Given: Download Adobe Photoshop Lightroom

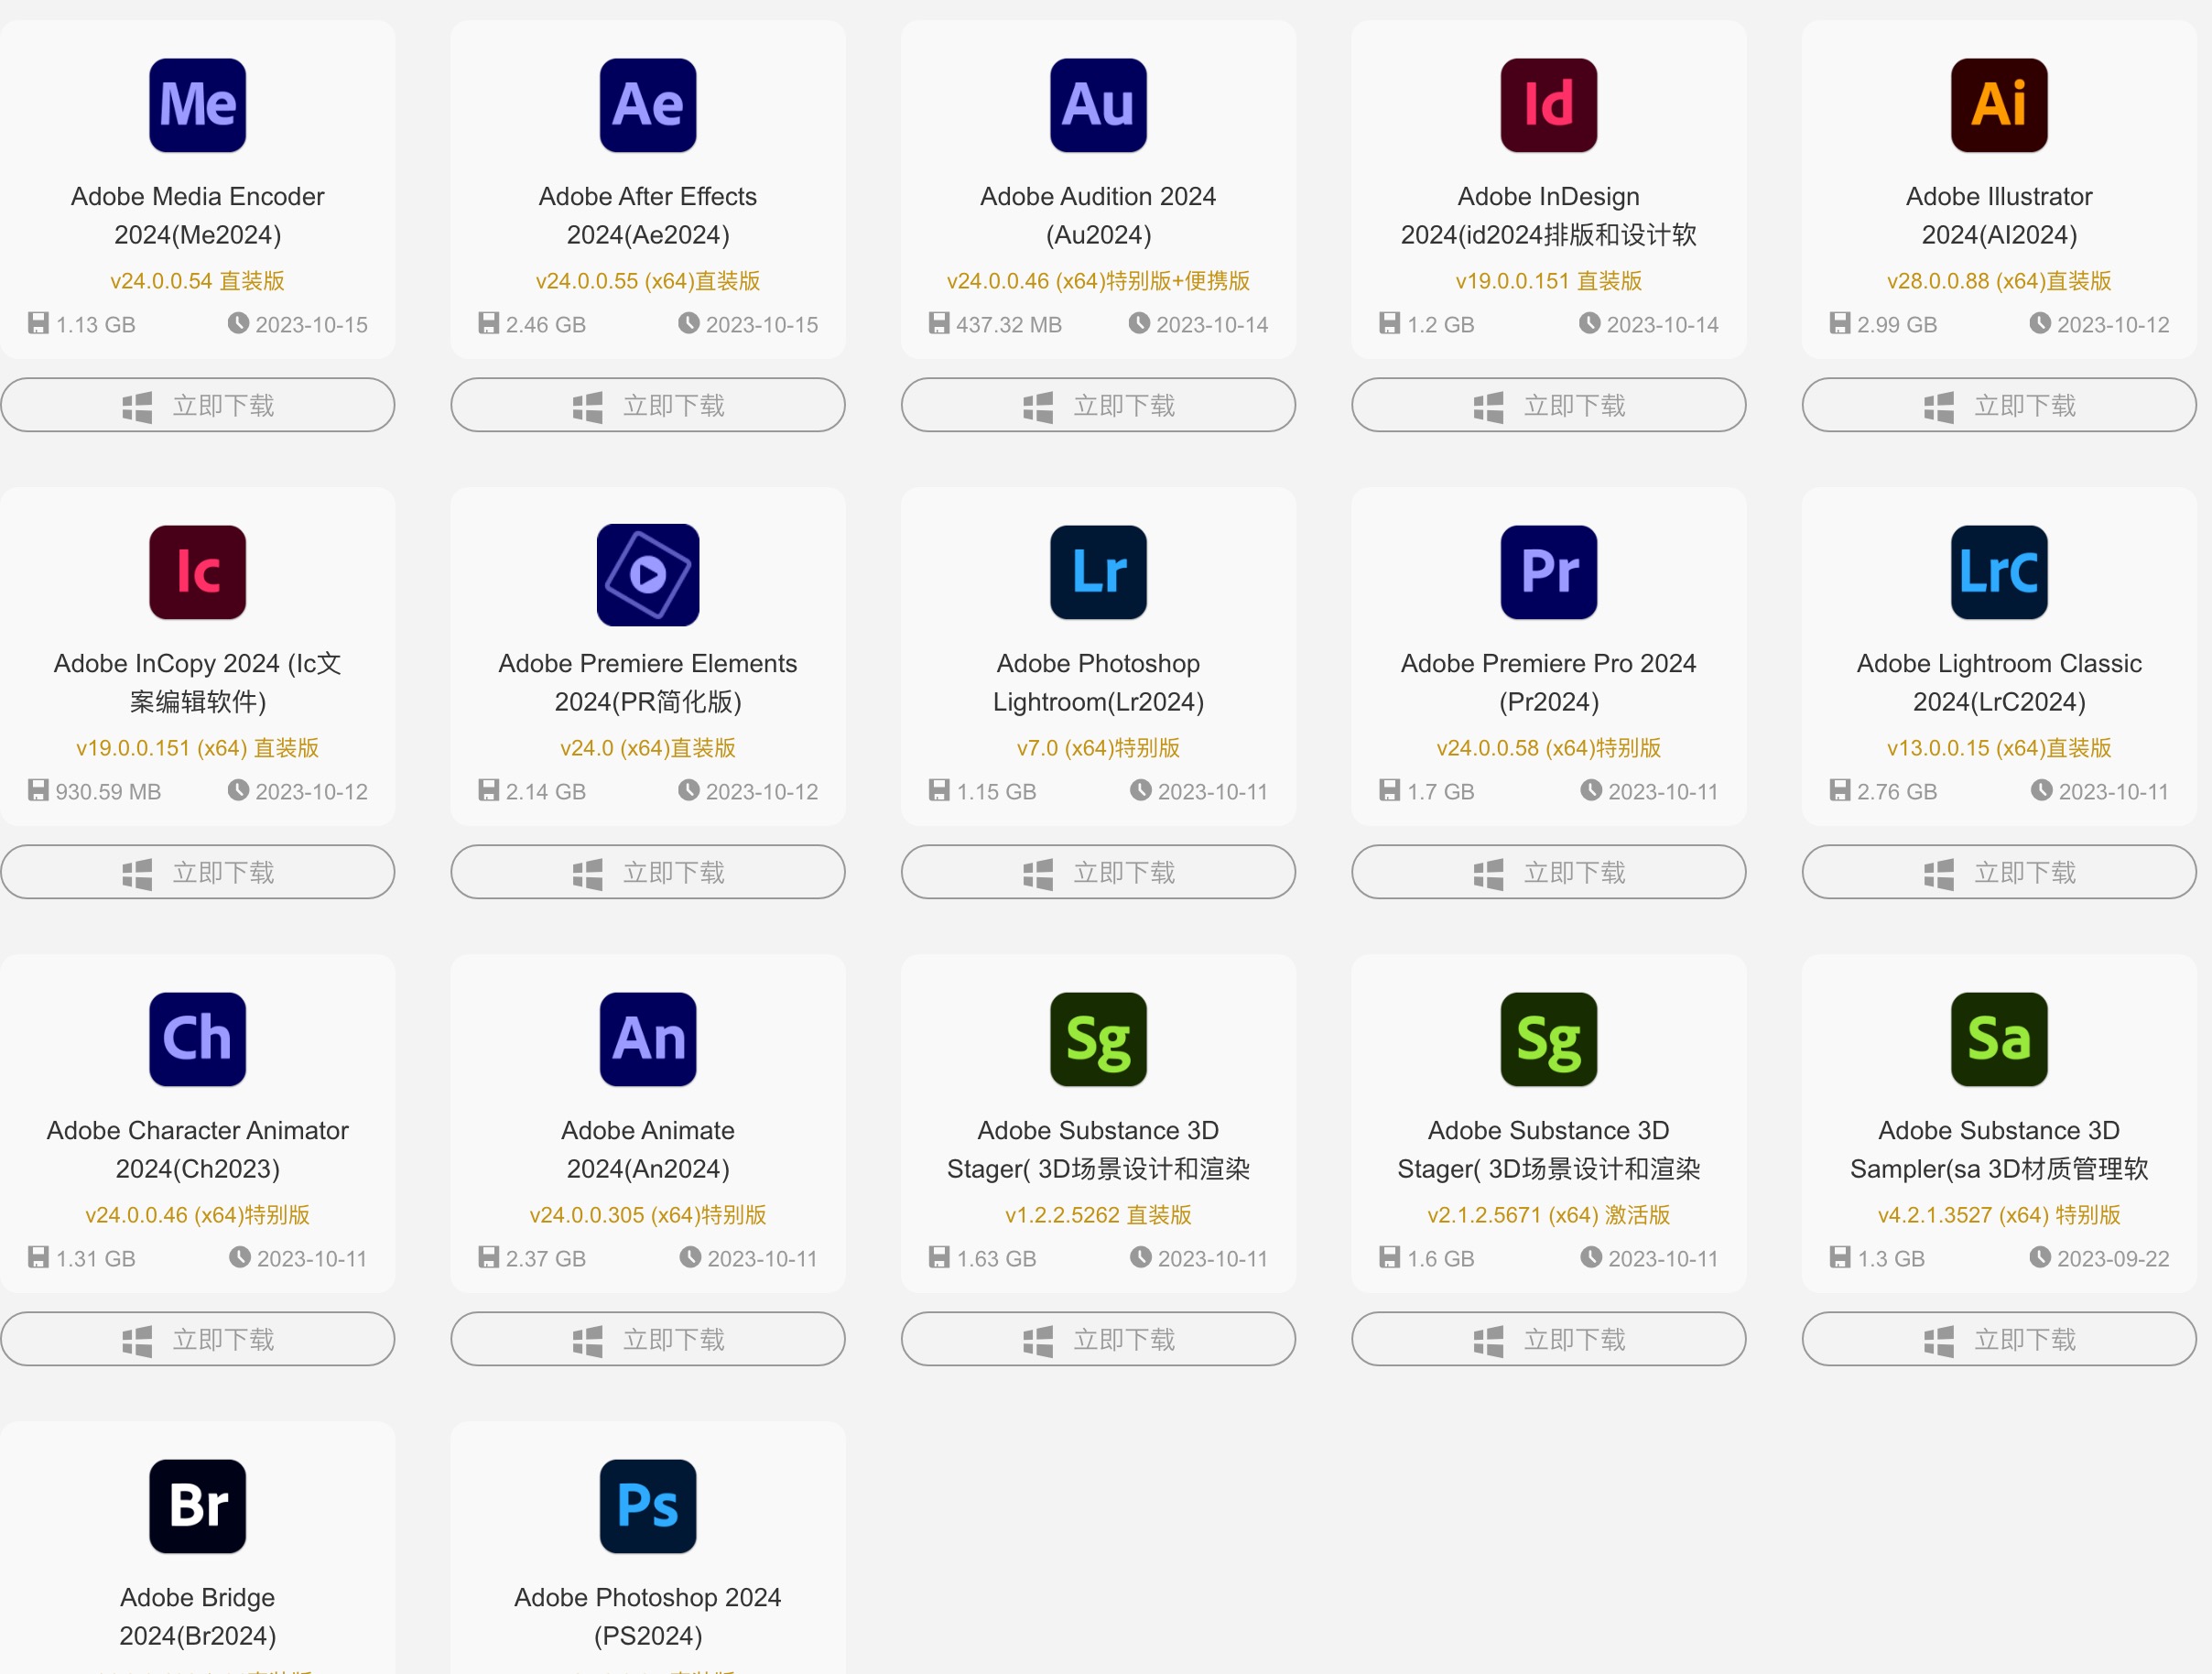Looking at the screenshot, I should pos(1098,872).
